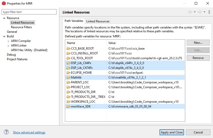This screenshot has width=213, height=138.
Task: Click the folder icon beside WORKSPACE_LOC
Action: click(x=68, y=101)
